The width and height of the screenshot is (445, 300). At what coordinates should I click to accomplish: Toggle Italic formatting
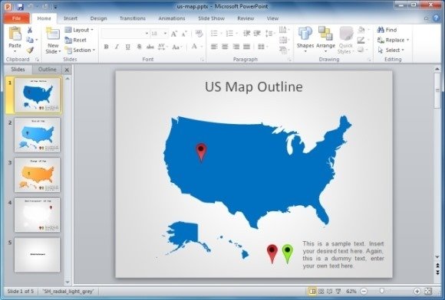pos(117,47)
